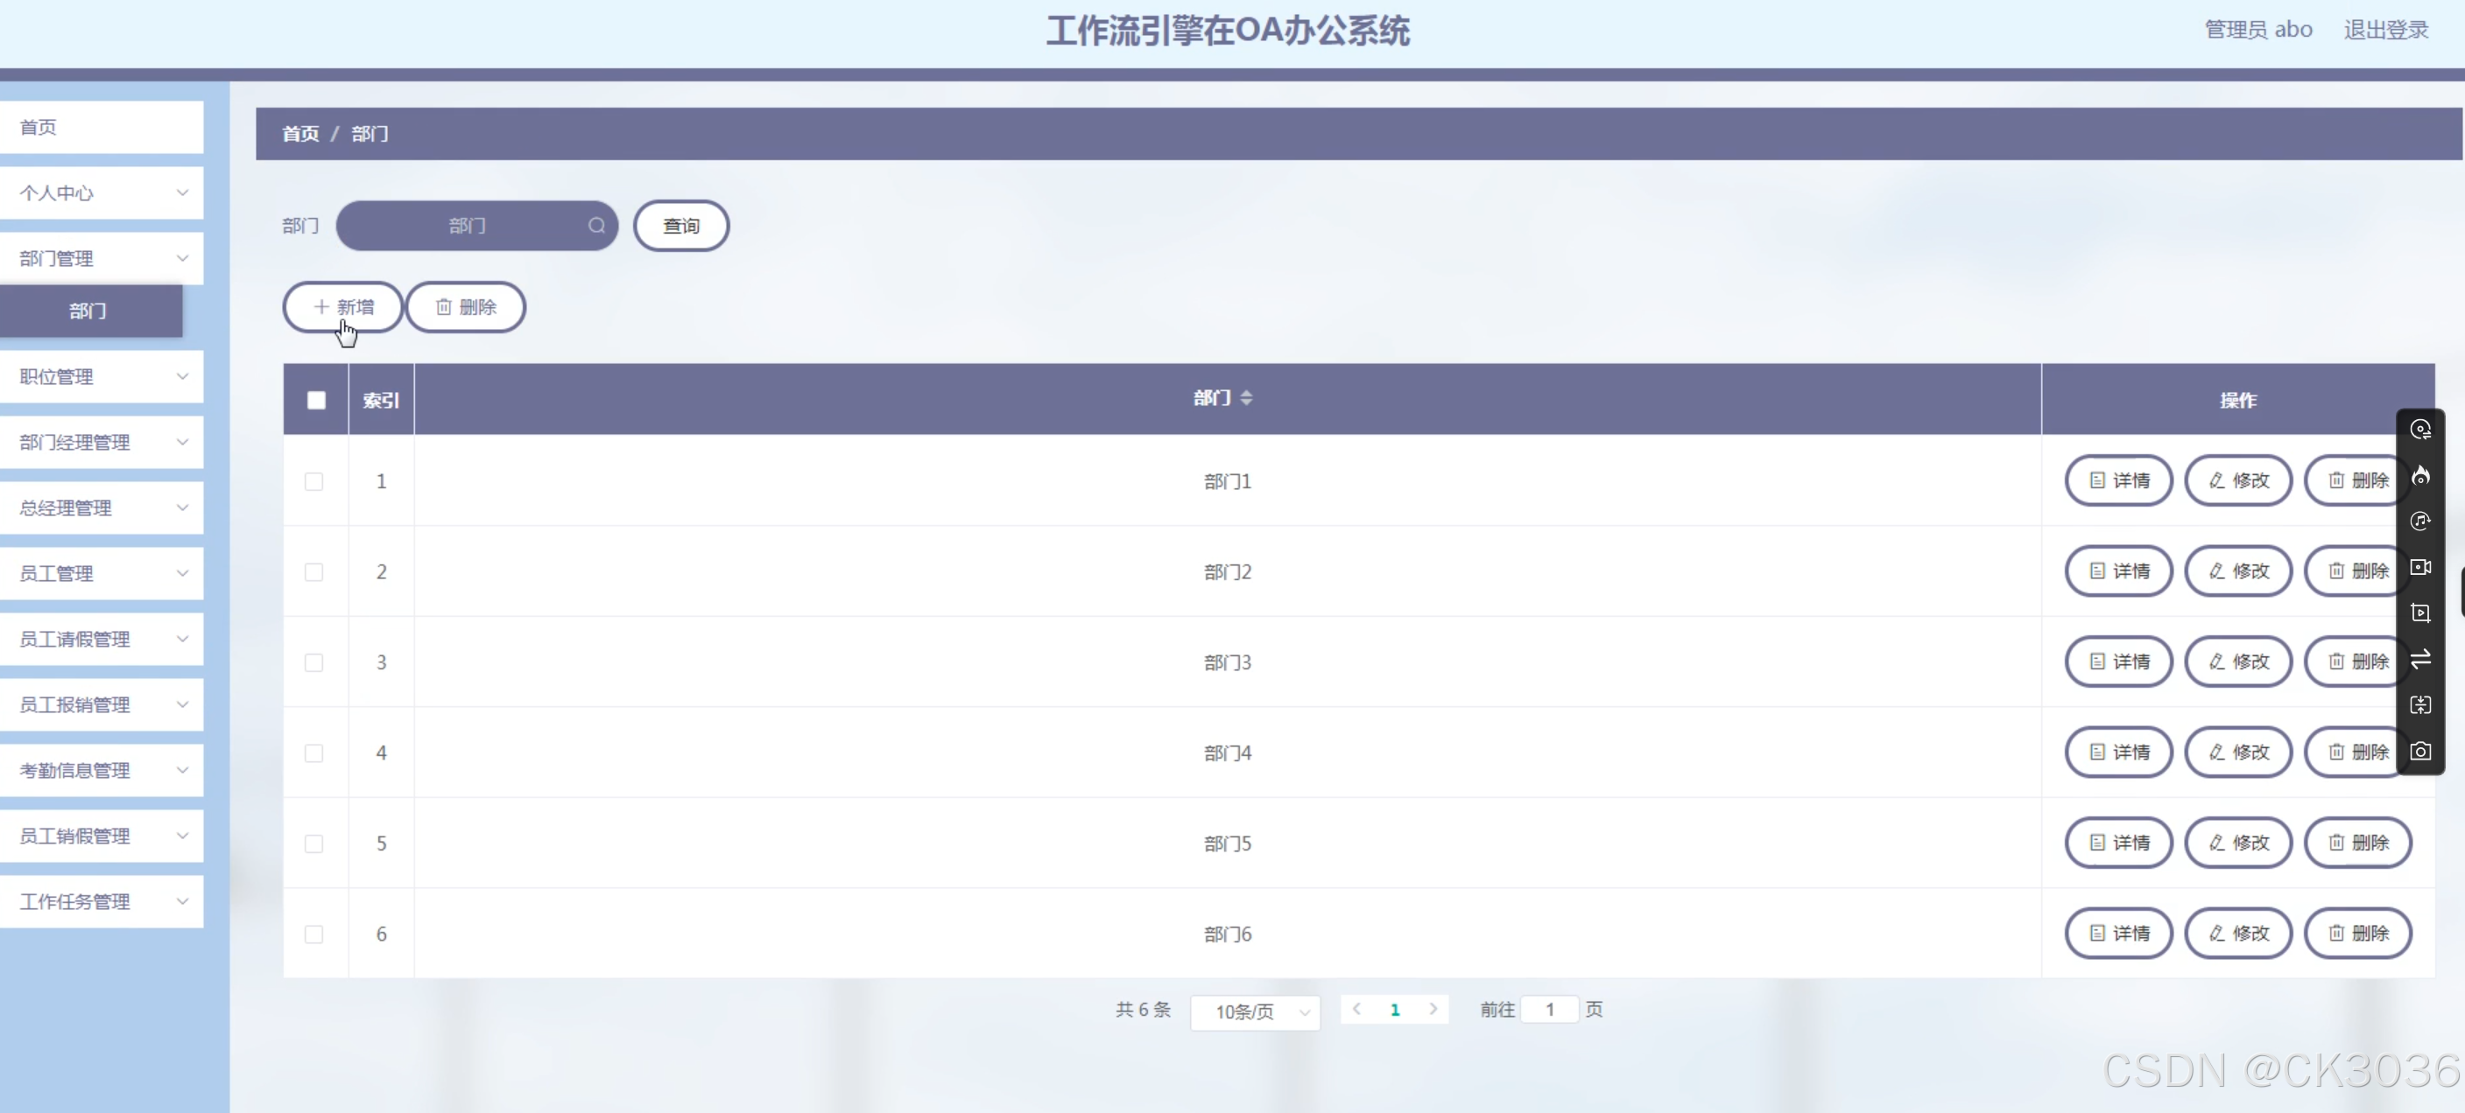Image resolution: width=2465 pixels, height=1113 pixels.
Task: Click the music loop icon in floating panel
Action: [x=2421, y=521]
